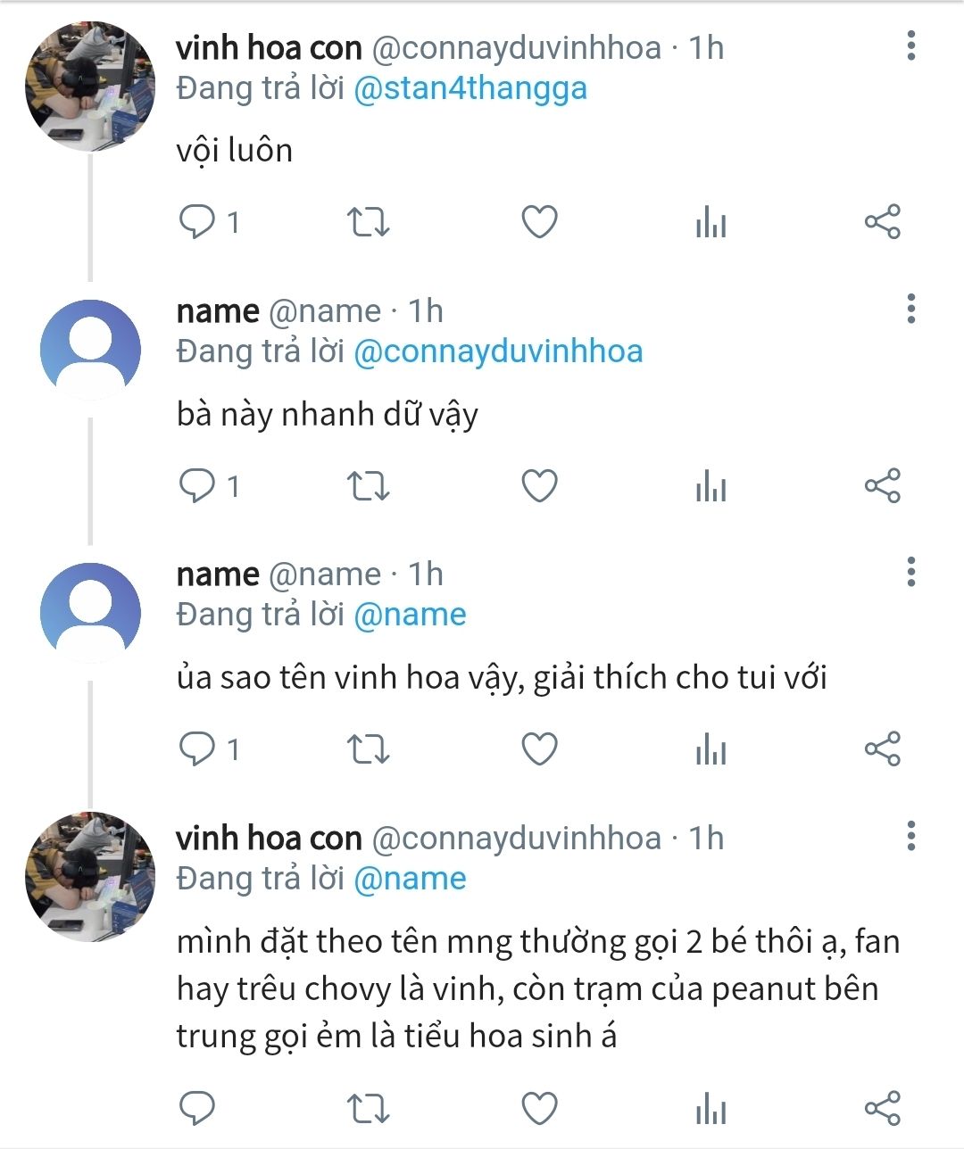Retweet "bà này nhanh dữ vậy" reply

[367, 486]
